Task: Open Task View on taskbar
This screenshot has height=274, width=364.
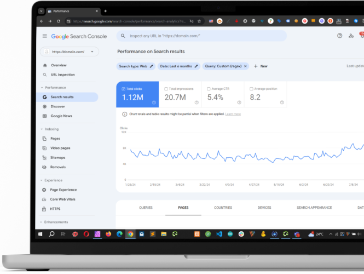Action: (63, 234)
